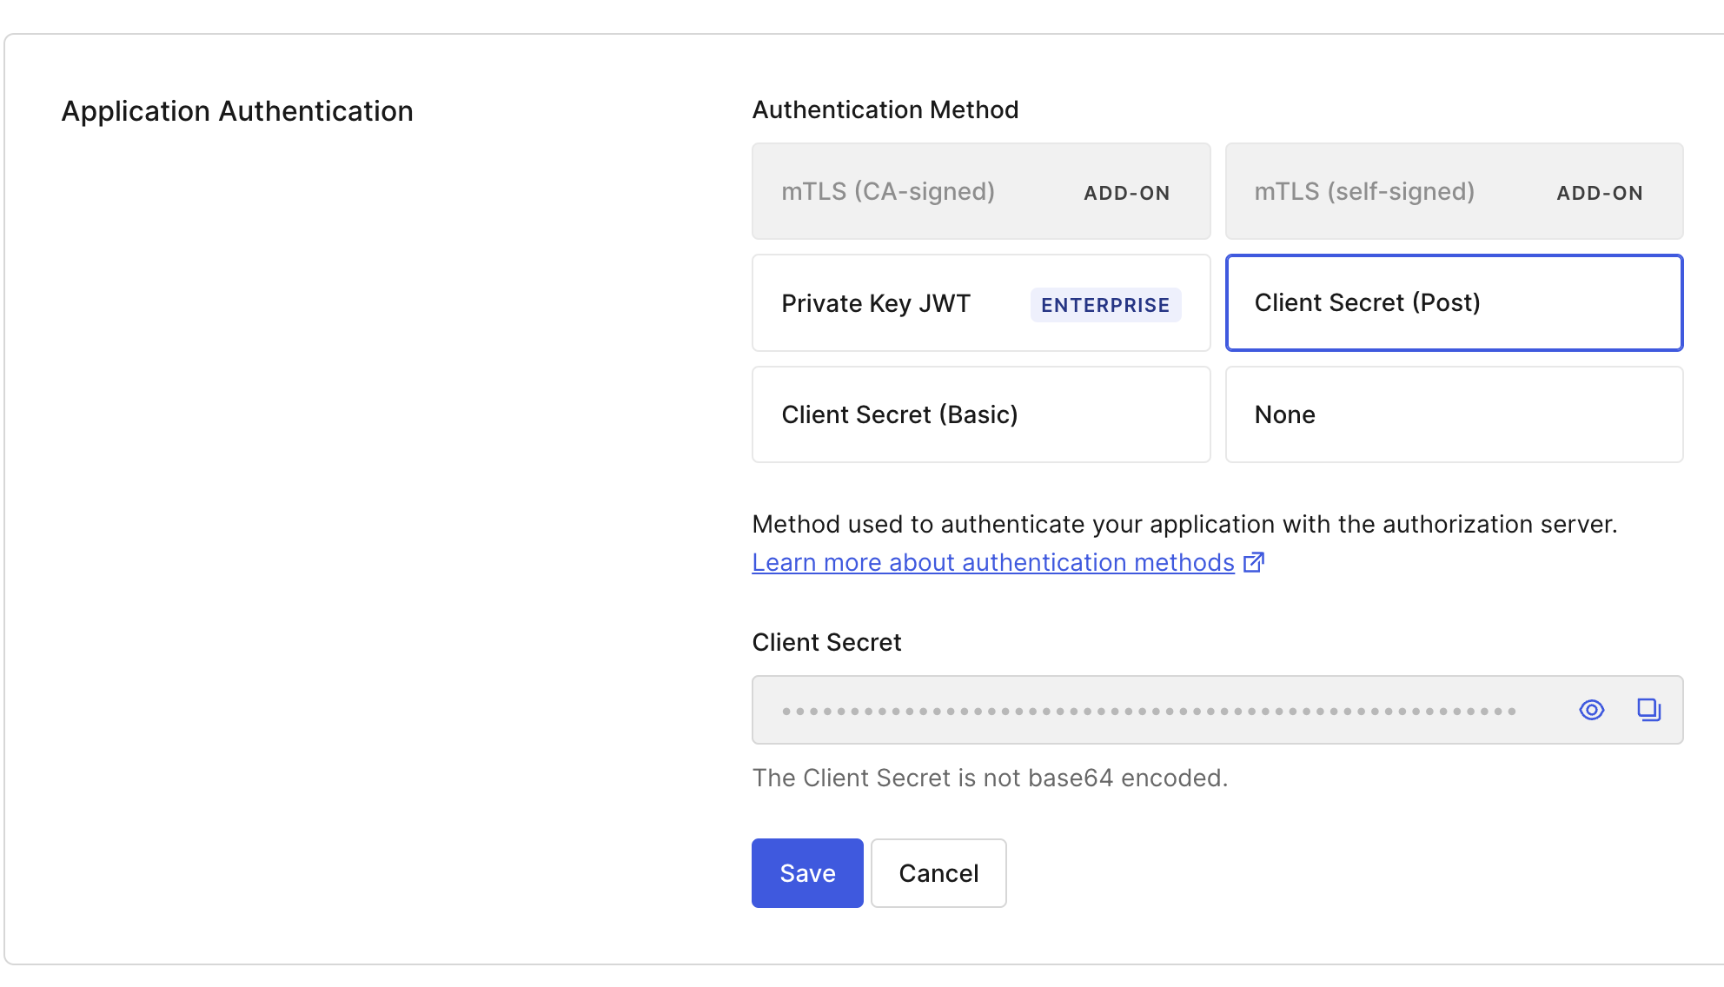Click the ENTERPRISE badge on Private Key JWT

[1105, 305]
